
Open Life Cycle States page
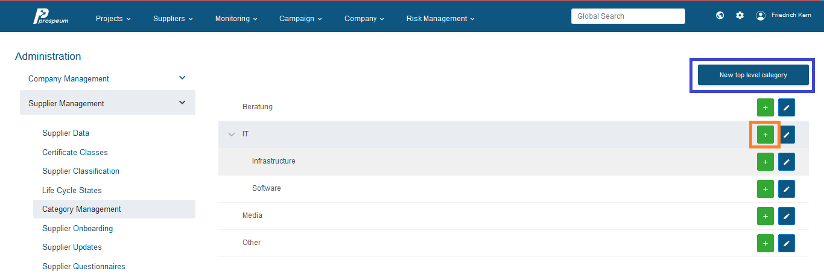[72, 190]
